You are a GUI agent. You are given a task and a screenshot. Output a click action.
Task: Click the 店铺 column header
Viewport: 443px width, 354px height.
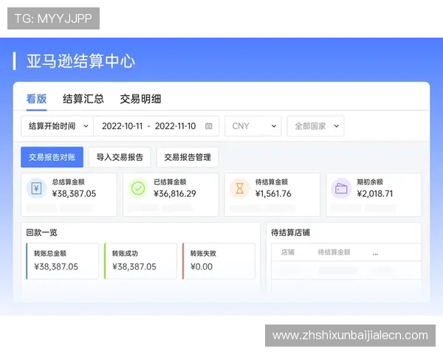click(x=288, y=252)
